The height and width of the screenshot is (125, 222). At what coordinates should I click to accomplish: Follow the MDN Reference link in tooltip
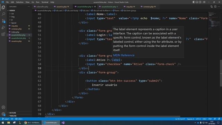(124, 55)
